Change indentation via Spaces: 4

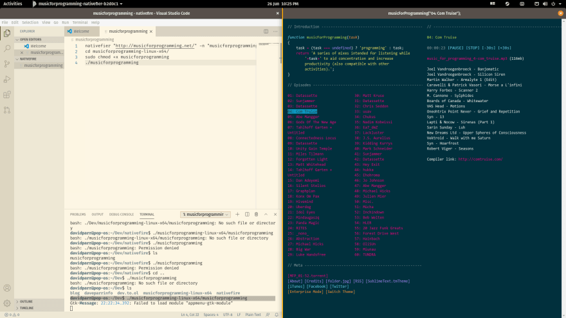(x=211, y=315)
